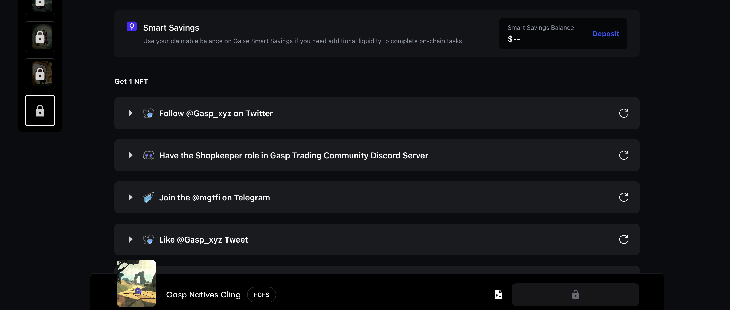Image resolution: width=730 pixels, height=310 pixels.
Task: Select the highlighted locked thumbnail with white border
Action: (x=40, y=111)
